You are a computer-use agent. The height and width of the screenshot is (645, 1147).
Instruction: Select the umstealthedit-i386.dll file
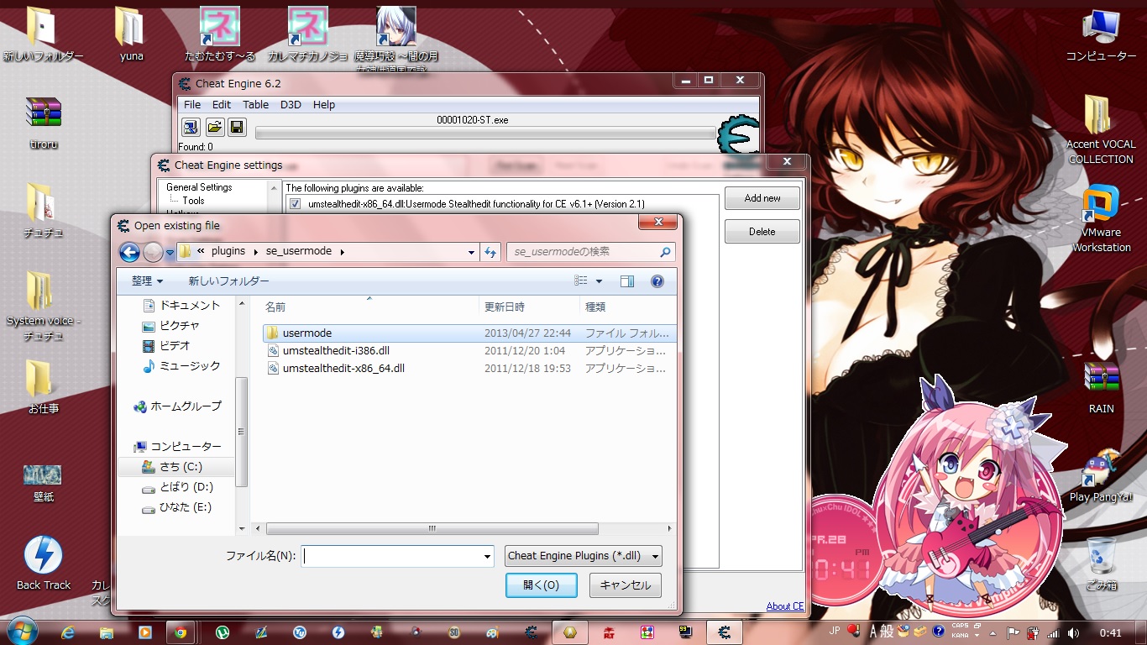(336, 350)
